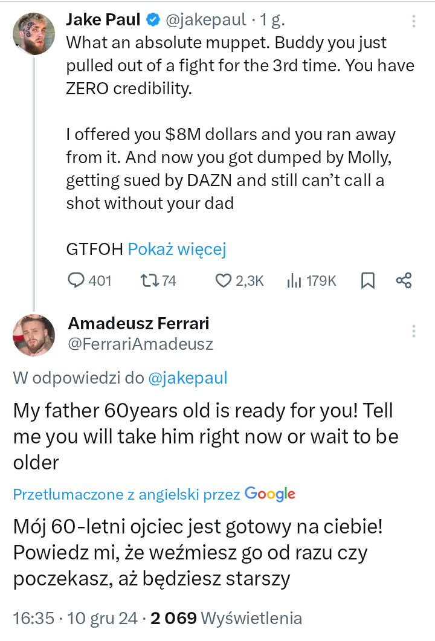This screenshot has height=641, width=435.
Task: Bookmark Jake Paul's tweet
Action: coord(367,280)
